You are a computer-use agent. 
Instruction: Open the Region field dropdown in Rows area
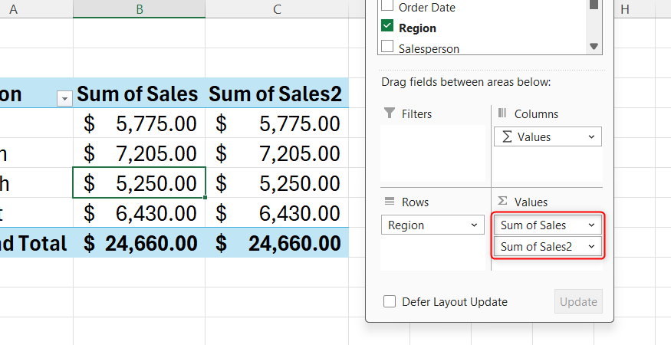click(x=474, y=225)
